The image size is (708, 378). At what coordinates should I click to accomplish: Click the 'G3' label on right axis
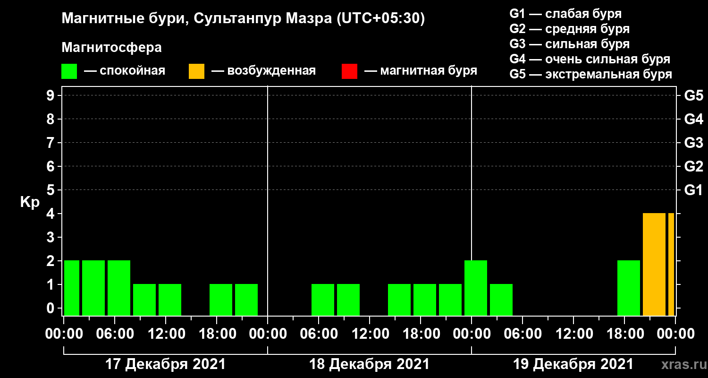(x=693, y=143)
